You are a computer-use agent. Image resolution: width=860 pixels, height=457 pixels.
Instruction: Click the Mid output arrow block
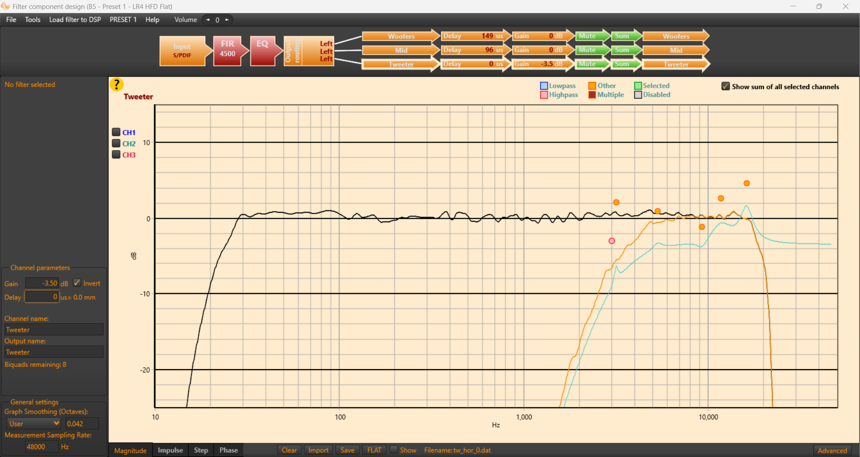coord(676,50)
